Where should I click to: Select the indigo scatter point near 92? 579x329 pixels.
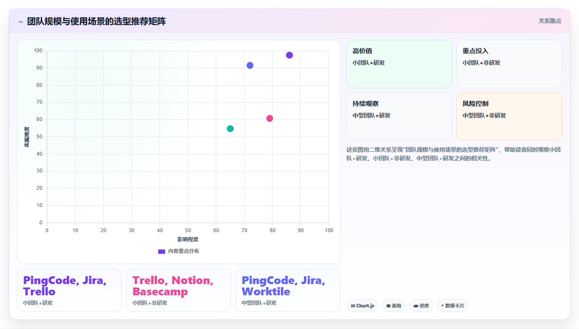[x=250, y=65]
